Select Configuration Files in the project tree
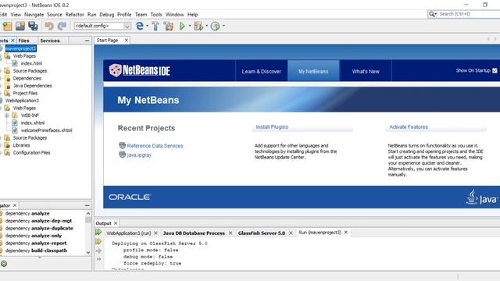The height and width of the screenshot is (281, 500). pyautogui.click(x=31, y=153)
